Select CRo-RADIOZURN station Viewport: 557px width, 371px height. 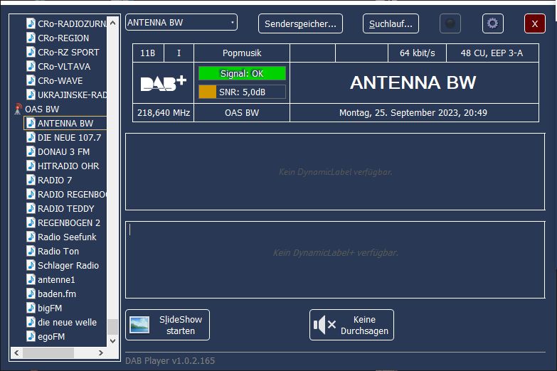pos(72,23)
